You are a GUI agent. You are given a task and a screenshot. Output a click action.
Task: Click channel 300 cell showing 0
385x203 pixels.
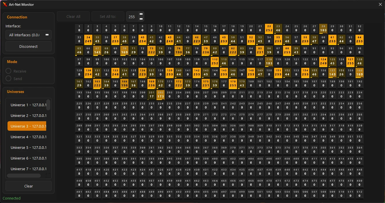(179, 128)
